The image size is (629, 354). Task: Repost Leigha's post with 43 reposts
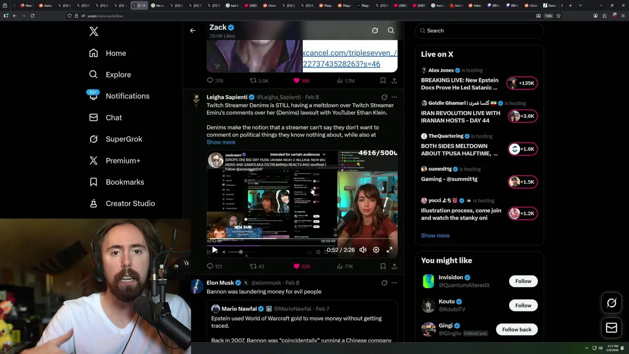[257, 266]
